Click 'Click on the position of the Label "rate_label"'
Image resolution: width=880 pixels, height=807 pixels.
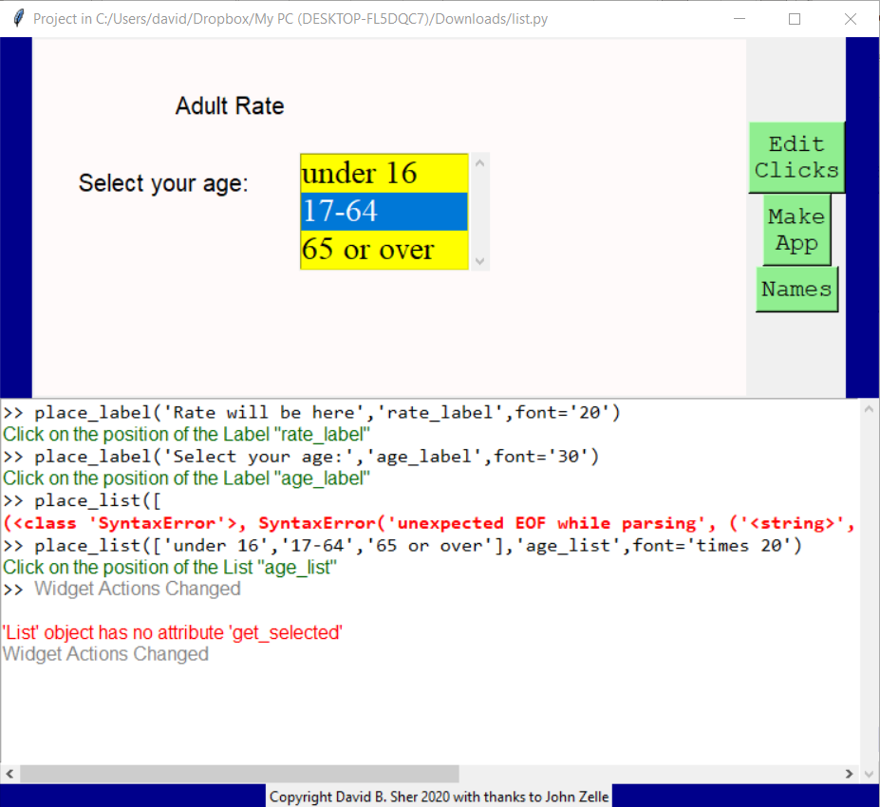(x=186, y=435)
